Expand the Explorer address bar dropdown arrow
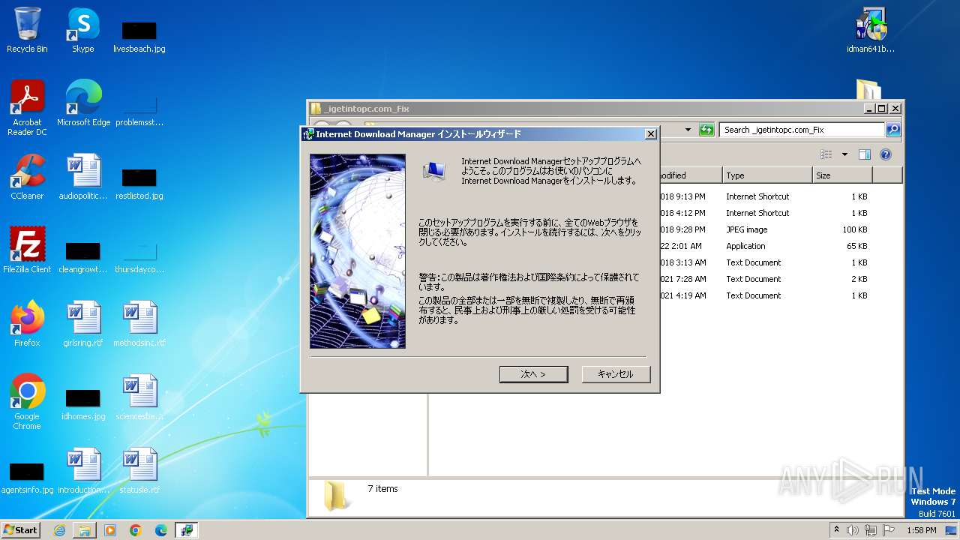 (x=688, y=130)
